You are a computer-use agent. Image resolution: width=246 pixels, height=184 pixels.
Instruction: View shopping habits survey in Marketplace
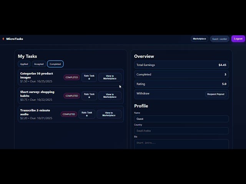tap(110, 96)
